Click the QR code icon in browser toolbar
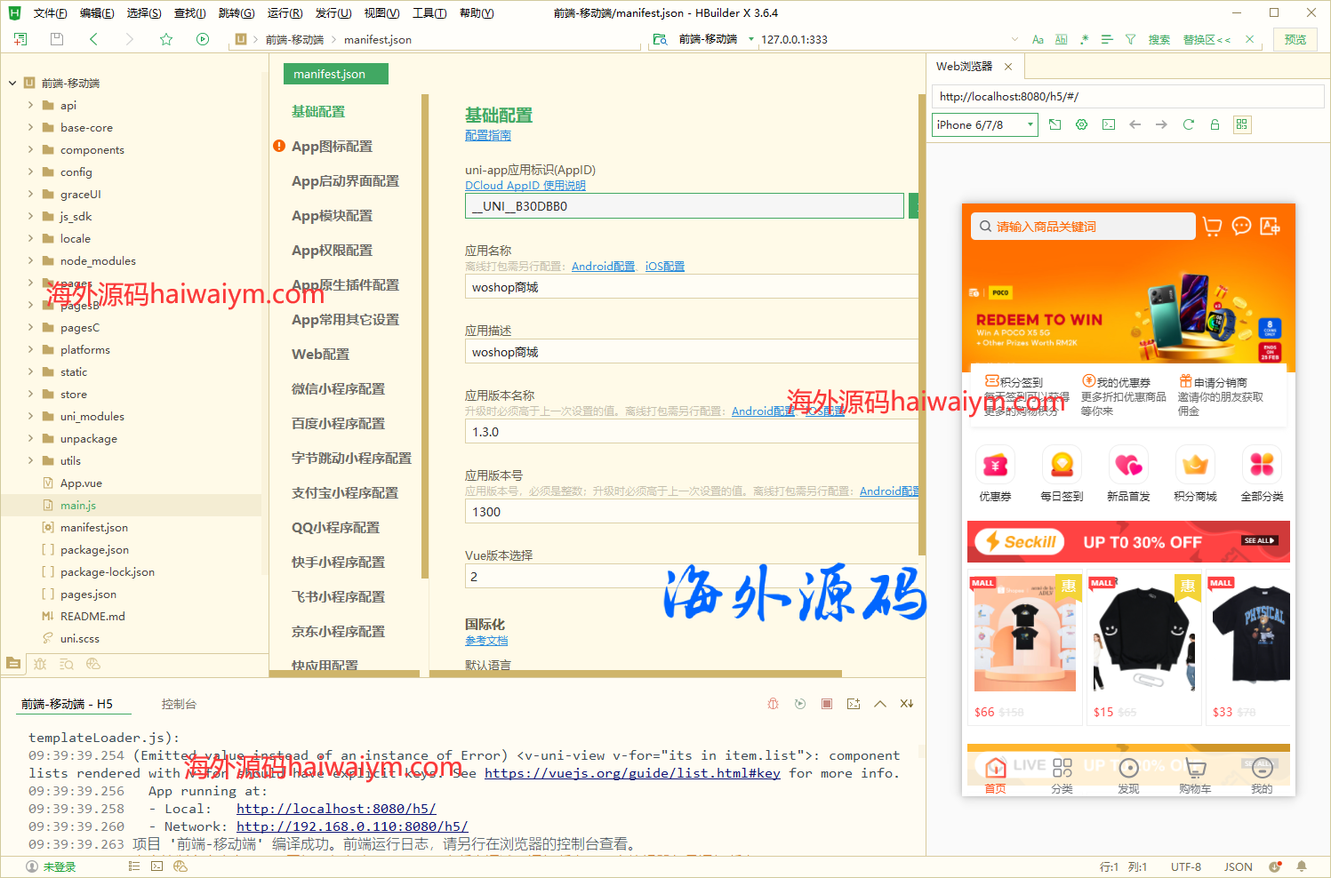 (1242, 124)
